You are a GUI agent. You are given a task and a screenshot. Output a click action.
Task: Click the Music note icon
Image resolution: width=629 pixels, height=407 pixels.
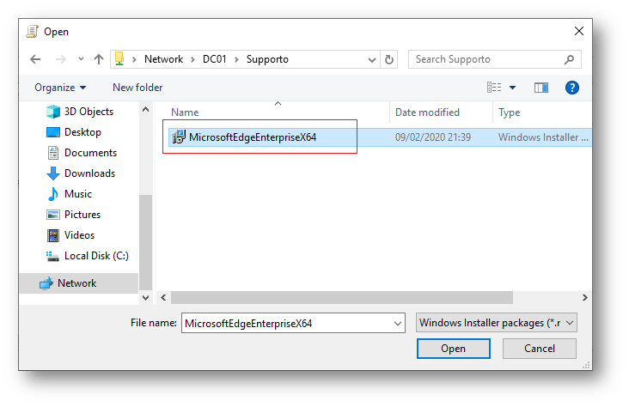coord(53,194)
